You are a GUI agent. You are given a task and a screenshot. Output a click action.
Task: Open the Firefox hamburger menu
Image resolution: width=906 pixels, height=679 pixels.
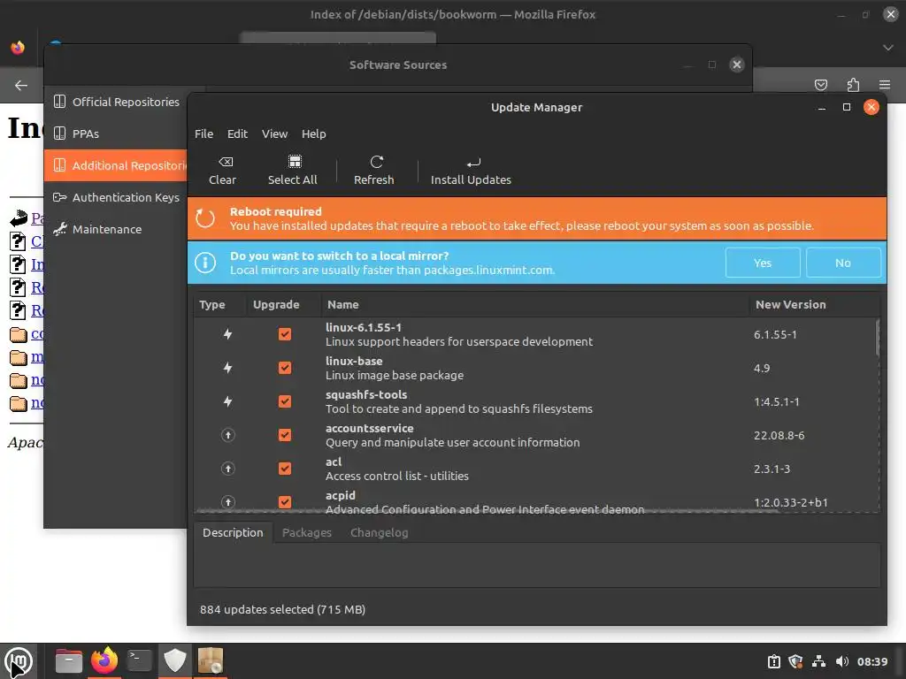coord(885,85)
